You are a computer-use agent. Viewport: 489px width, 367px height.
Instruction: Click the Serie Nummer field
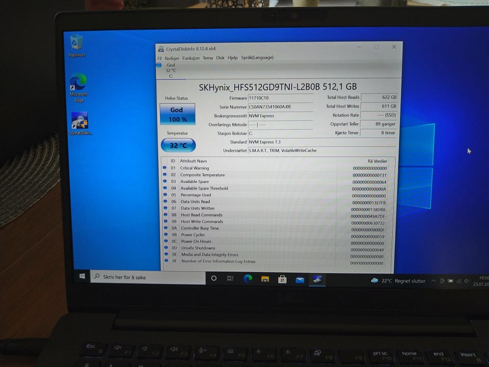tap(281, 107)
